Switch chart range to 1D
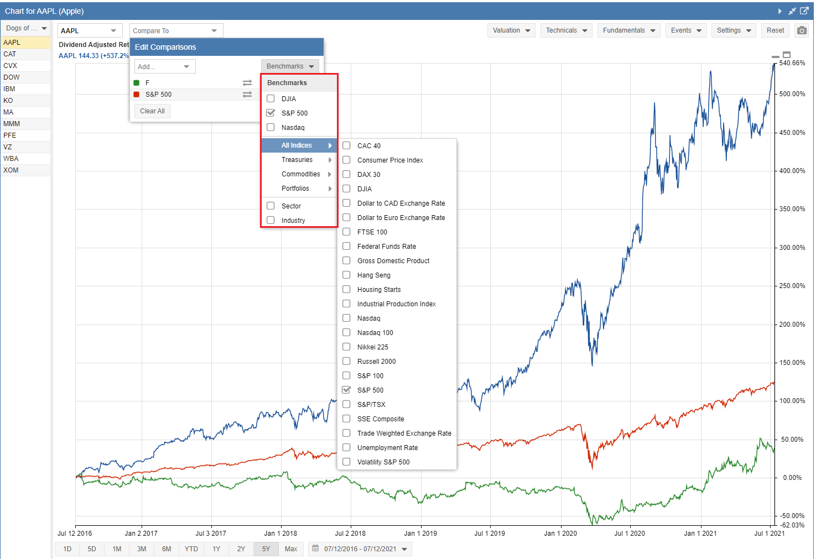Viewport: 816px width, 559px height. (x=67, y=549)
